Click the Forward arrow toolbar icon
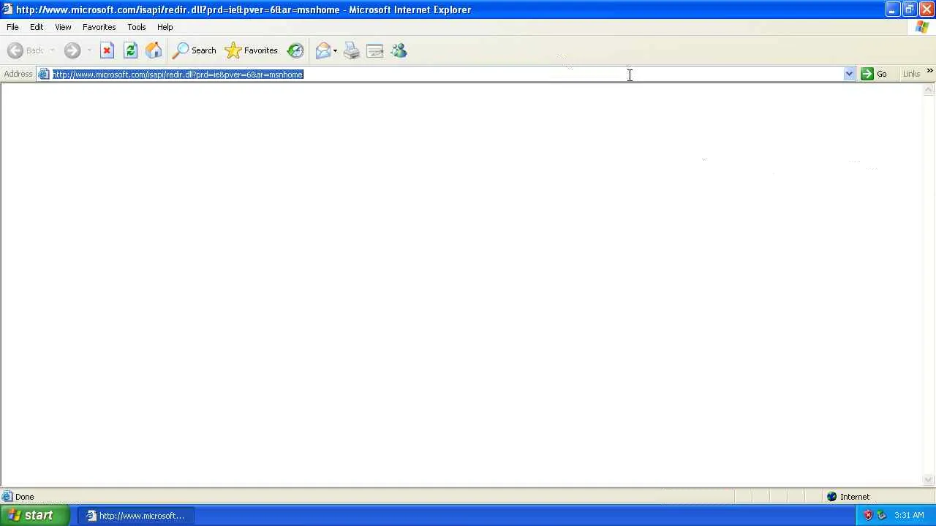936x526 pixels. click(72, 50)
